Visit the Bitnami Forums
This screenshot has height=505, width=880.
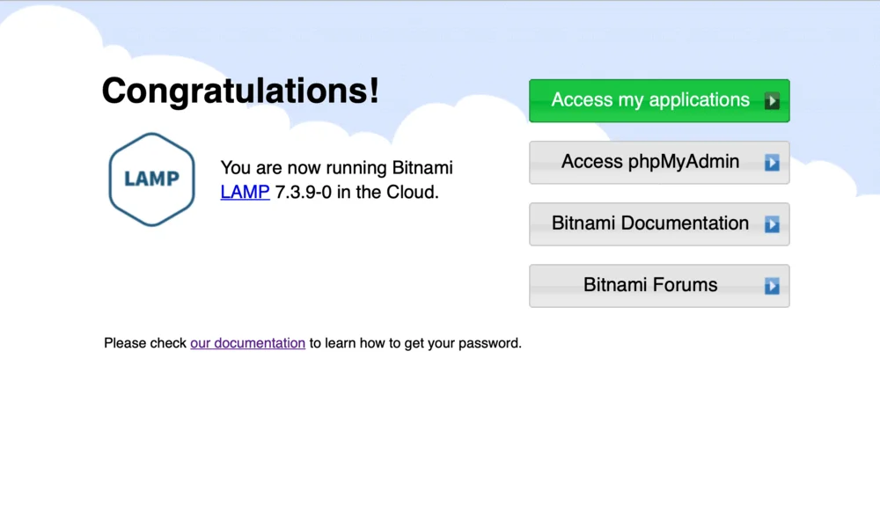tap(650, 285)
